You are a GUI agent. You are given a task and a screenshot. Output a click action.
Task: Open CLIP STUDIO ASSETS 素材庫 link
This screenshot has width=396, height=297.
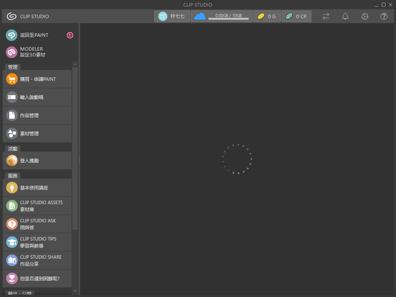(x=37, y=206)
